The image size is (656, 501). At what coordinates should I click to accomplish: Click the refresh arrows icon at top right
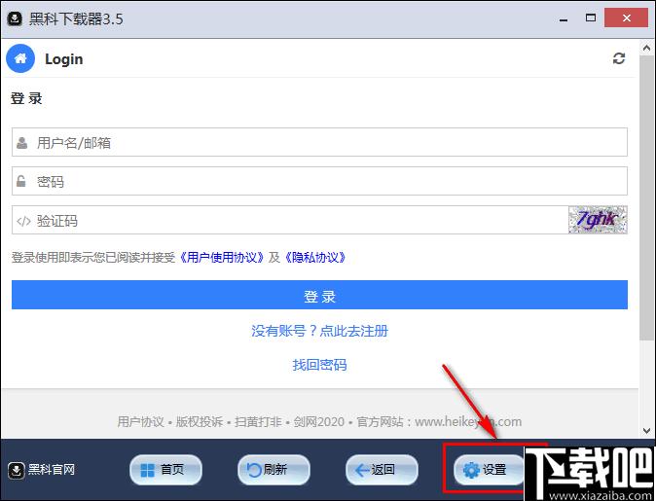(x=619, y=58)
